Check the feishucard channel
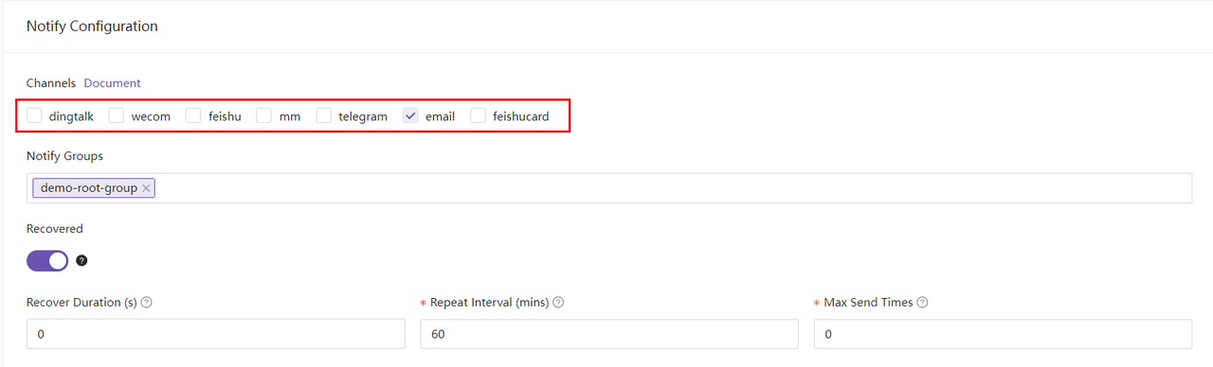1213x367 pixels. click(479, 115)
